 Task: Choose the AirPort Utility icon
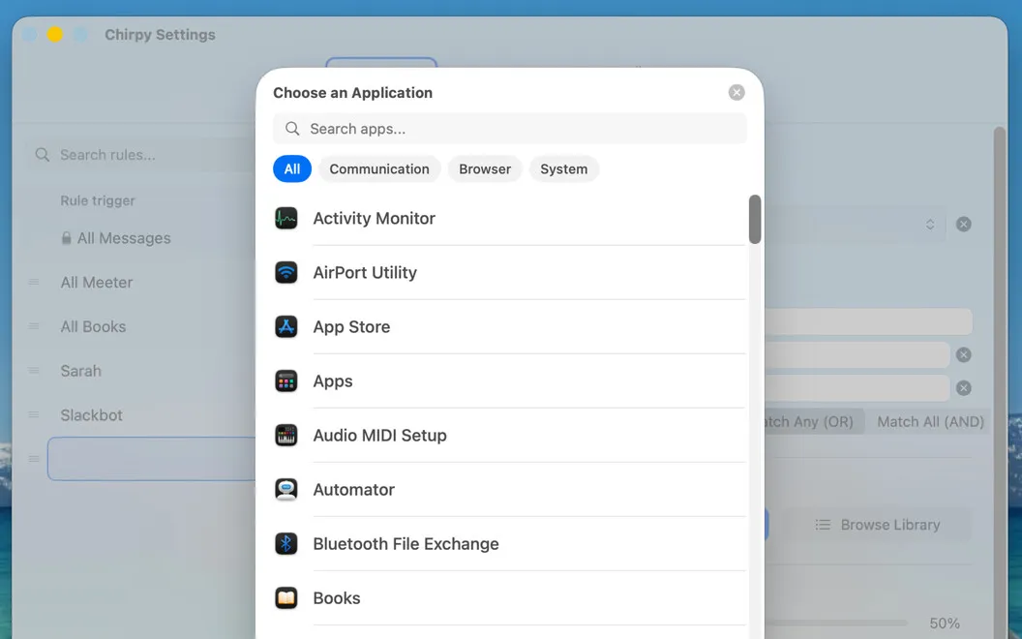[286, 273]
